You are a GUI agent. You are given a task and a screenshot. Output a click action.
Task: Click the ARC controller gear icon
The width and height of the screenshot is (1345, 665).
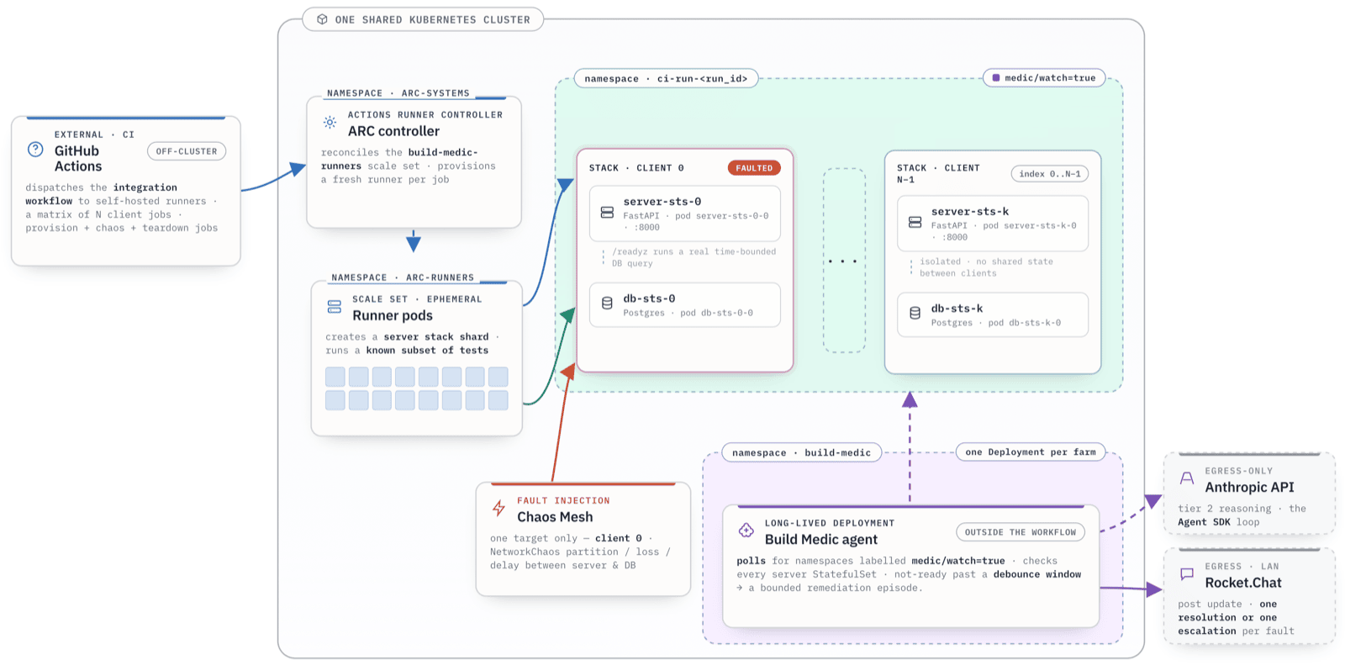tap(330, 122)
